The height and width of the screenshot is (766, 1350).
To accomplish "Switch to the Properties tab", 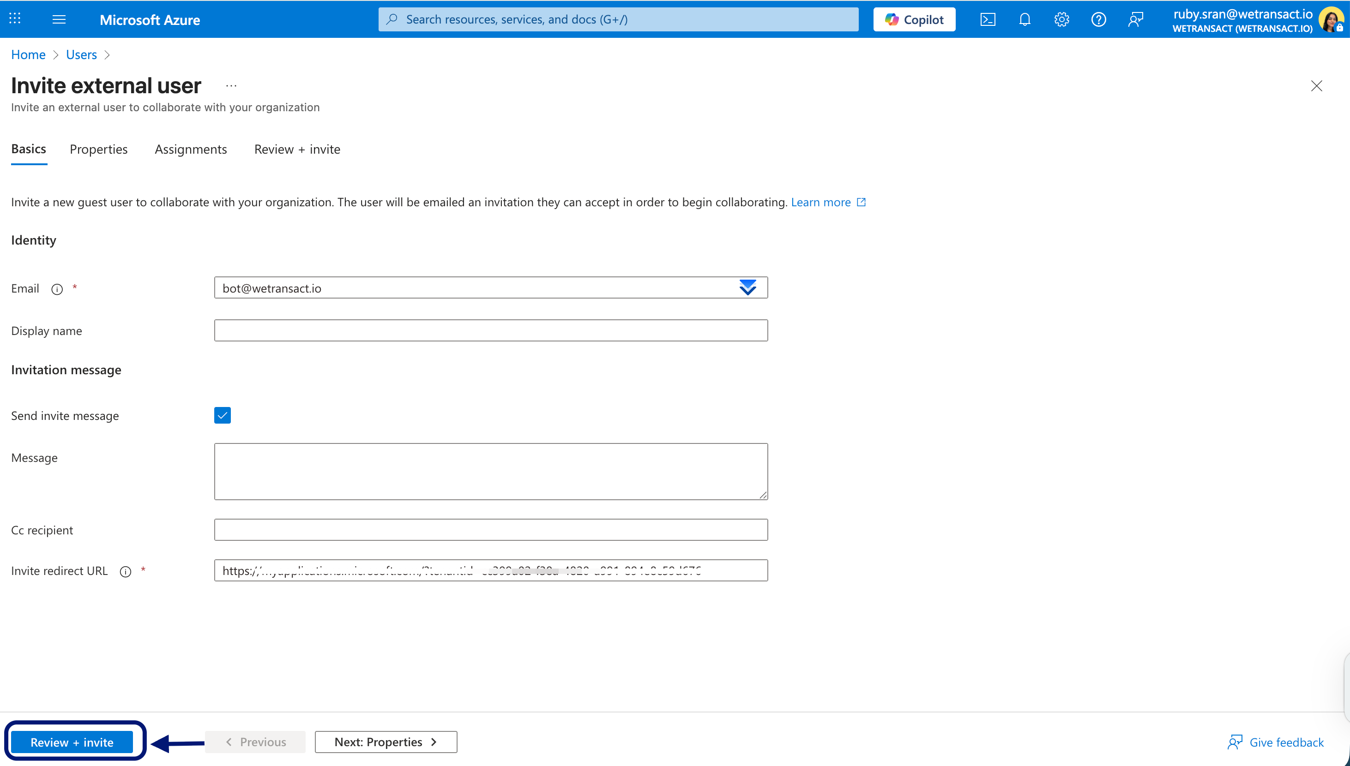I will pos(98,150).
